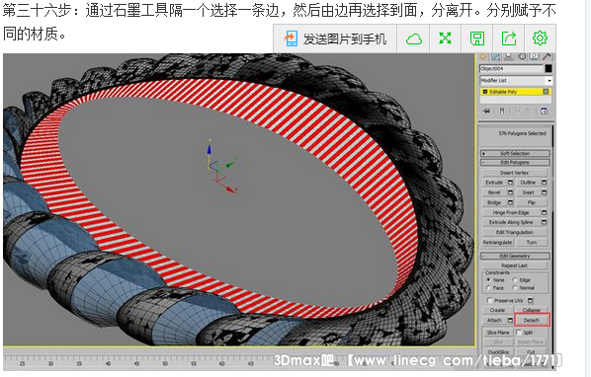
Task: Click the green cloud save icon
Action: click(x=413, y=38)
